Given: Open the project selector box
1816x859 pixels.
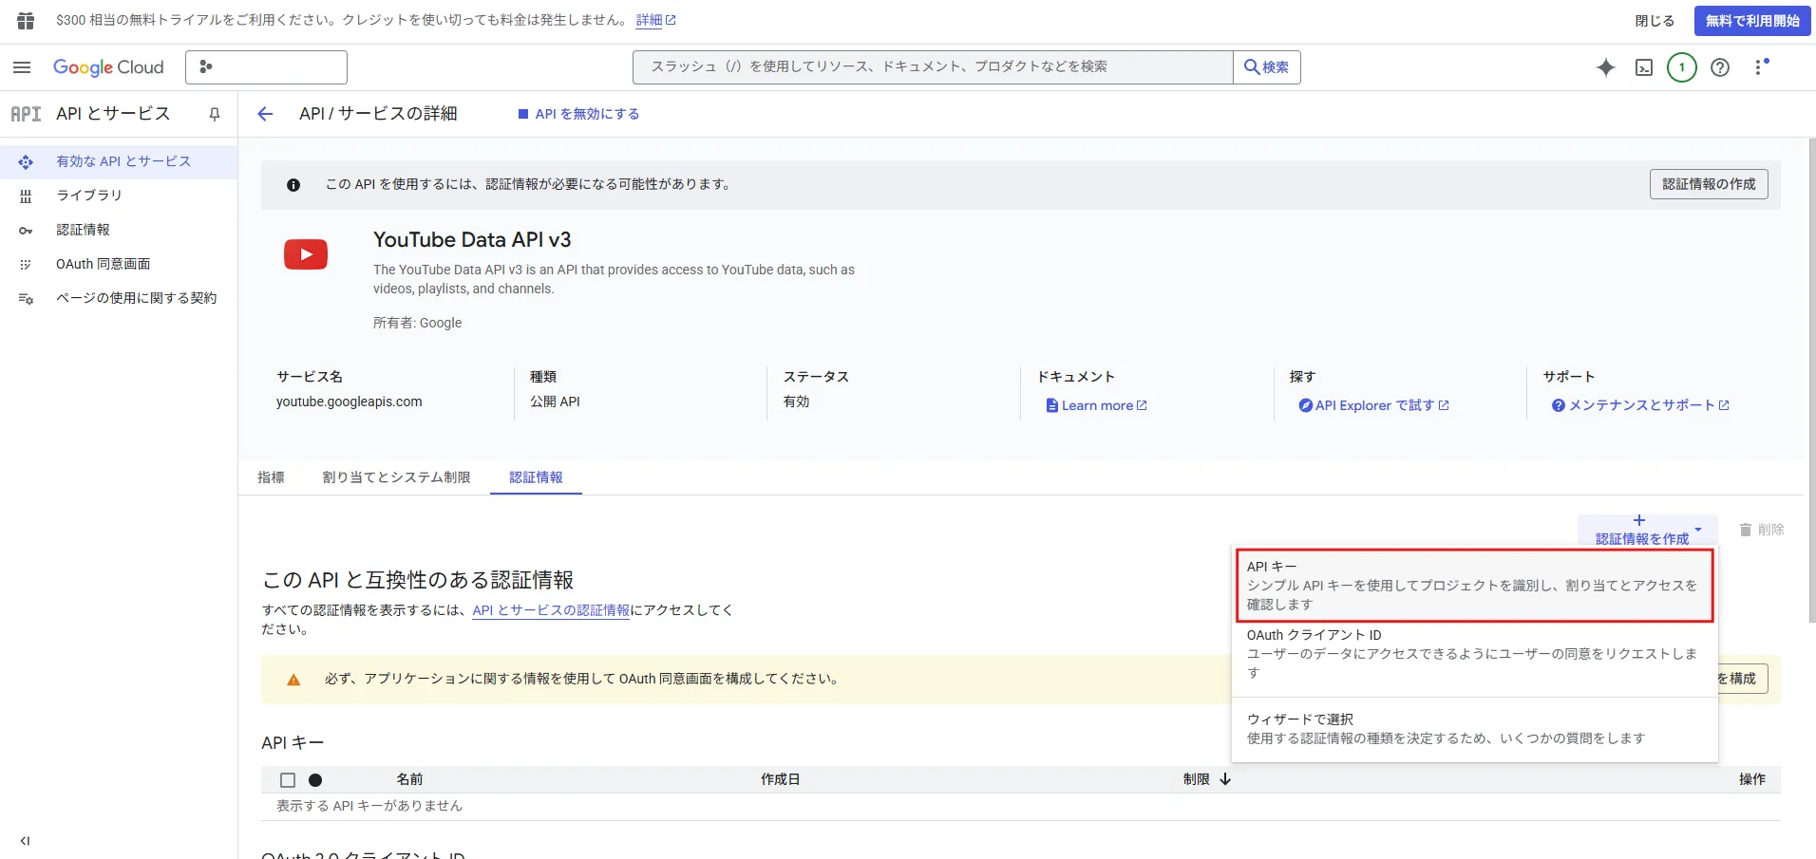Looking at the screenshot, I should click(266, 67).
